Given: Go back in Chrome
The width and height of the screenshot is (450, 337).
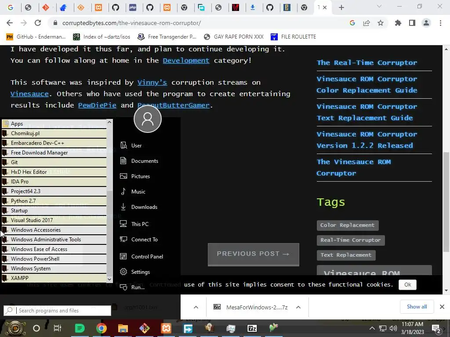Looking at the screenshot, I should pos(10,23).
